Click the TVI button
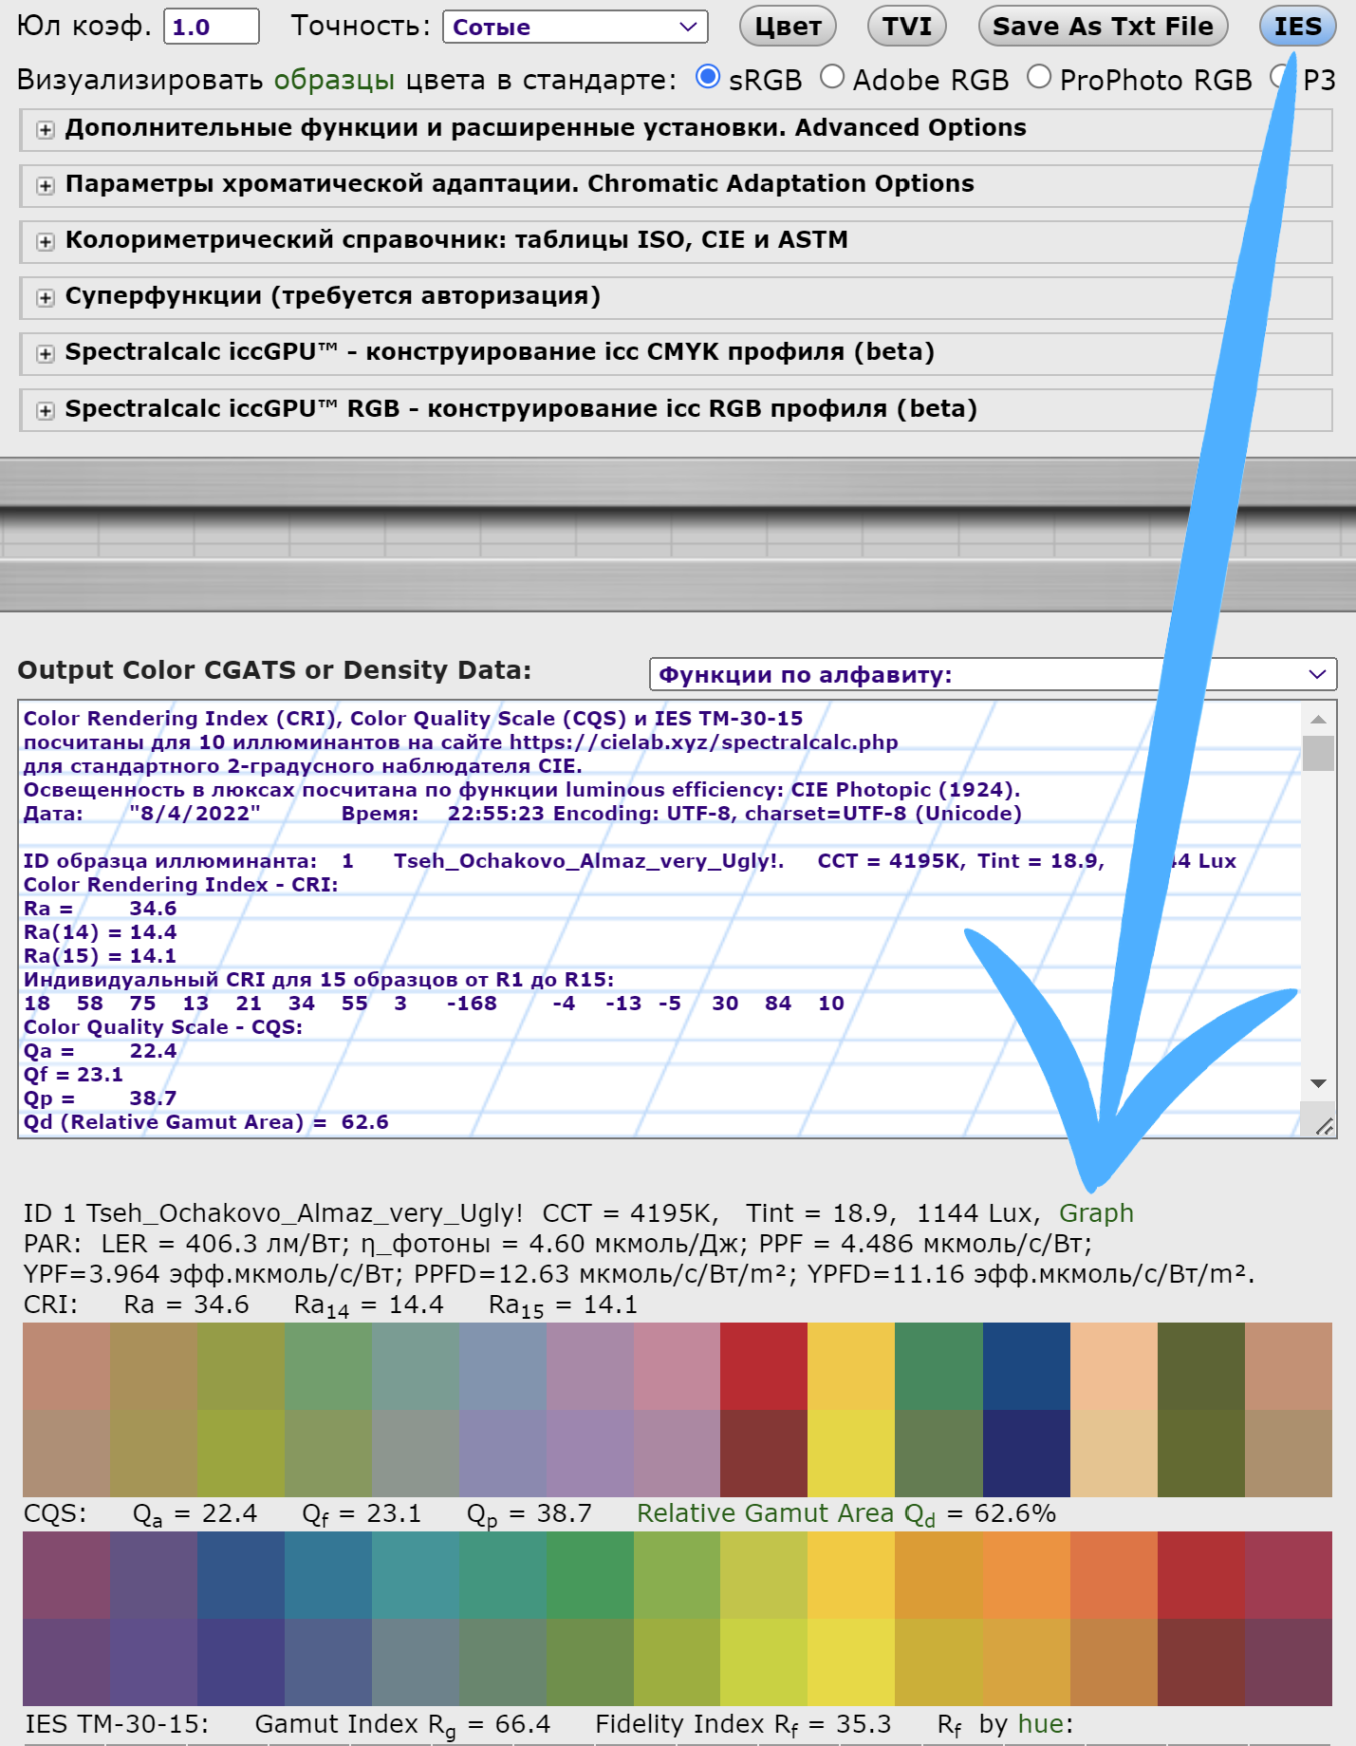 pyautogui.click(x=907, y=27)
